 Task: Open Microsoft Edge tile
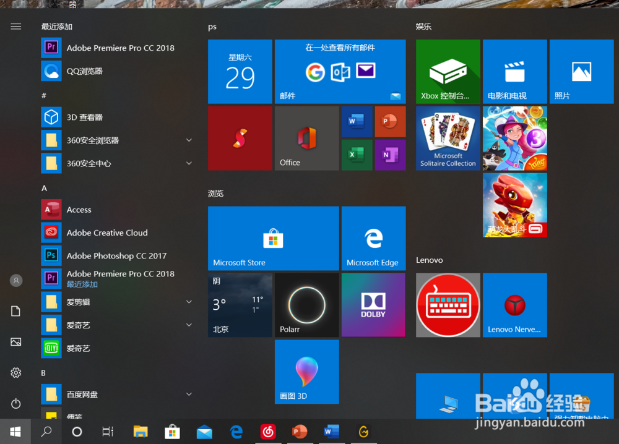pyautogui.click(x=373, y=238)
